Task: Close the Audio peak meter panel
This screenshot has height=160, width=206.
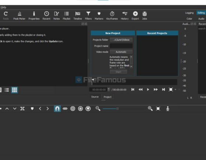Action: tap(195, 24)
